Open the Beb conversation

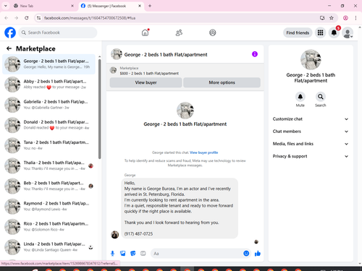pyautogui.click(x=49, y=186)
